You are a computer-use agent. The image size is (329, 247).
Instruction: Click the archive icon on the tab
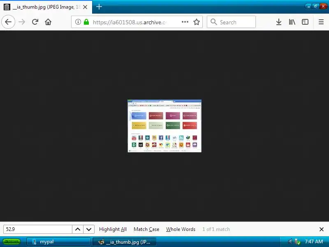[7, 7]
